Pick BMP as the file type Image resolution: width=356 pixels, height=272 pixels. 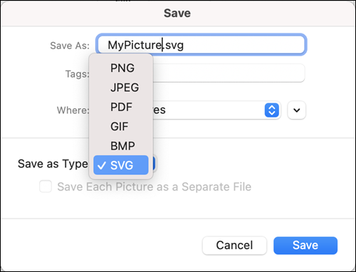(x=121, y=146)
